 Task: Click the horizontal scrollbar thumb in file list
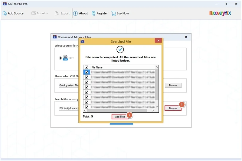[x=117, y=111]
